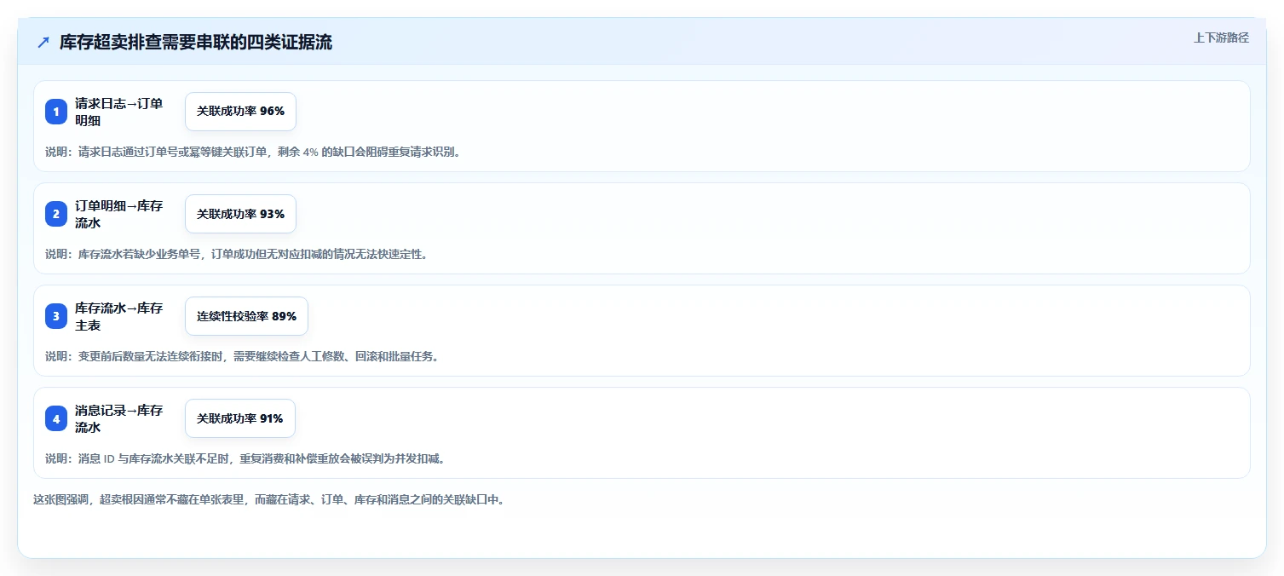This screenshot has width=1284, height=576.
Task: Click the 关联成功率 93% pill
Action: [240, 214]
